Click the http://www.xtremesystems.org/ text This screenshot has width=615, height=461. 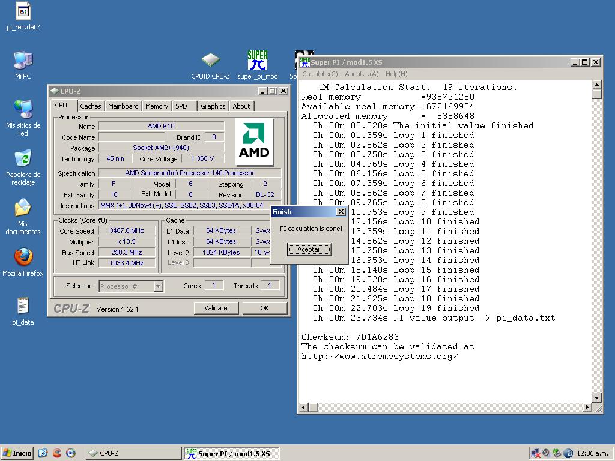click(x=380, y=357)
